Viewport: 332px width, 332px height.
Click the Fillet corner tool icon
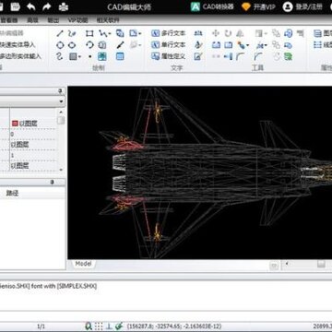[240, 56]
